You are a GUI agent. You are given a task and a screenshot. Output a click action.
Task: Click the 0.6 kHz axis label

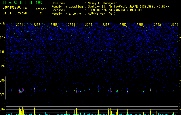(x=3, y=109)
